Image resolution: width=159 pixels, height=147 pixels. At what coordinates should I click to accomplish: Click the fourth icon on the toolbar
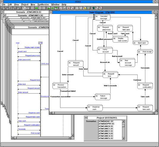pos(14,8)
